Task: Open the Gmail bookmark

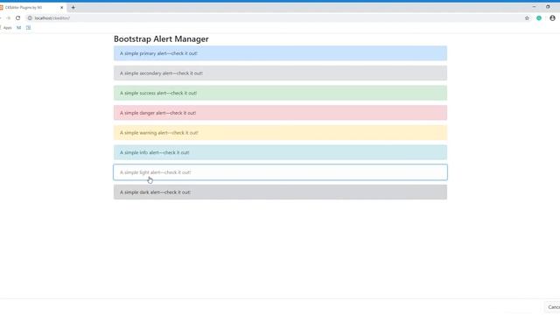Action: pos(19,27)
